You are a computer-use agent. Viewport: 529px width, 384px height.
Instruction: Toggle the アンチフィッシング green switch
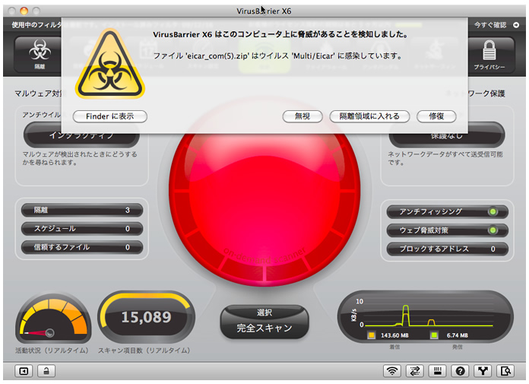(x=493, y=211)
